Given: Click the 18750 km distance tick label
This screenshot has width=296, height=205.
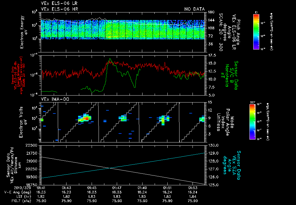Looking at the screenshot, I should pyautogui.click(x=32, y=185).
